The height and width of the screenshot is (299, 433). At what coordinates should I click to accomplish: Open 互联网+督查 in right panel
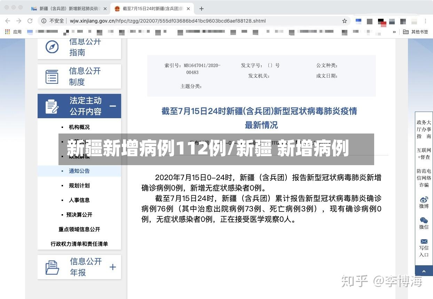click(x=424, y=154)
